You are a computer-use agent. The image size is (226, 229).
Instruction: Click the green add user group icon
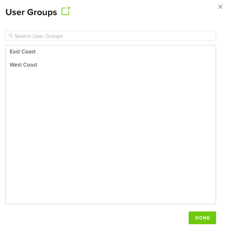[66, 11]
